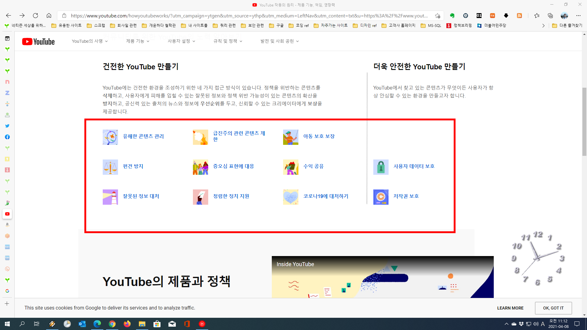Expand the 제품 기능 menu
Screen dimensions: 587x330
coord(138,41)
